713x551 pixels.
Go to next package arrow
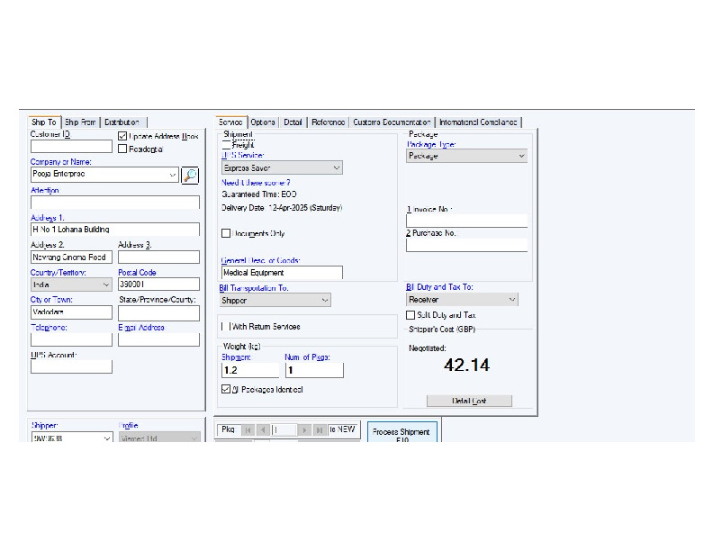point(305,430)
